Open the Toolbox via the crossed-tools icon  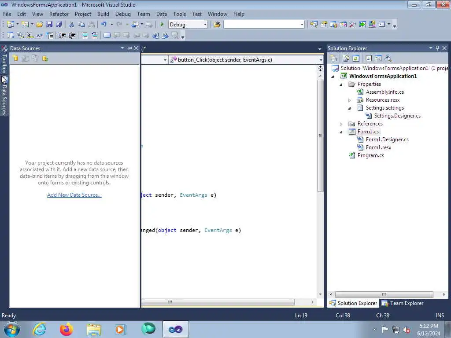click(x=352, y=25)
